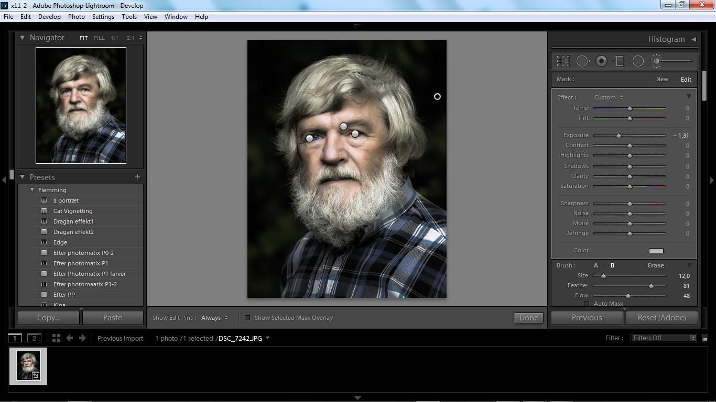Open the Settings menu

pos(103,17)
